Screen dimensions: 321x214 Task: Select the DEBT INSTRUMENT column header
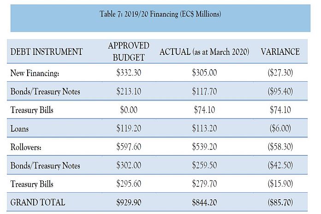point(47,52)
